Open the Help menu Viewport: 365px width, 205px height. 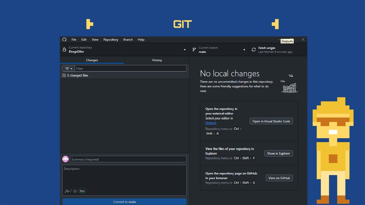(x=141, y=40)
